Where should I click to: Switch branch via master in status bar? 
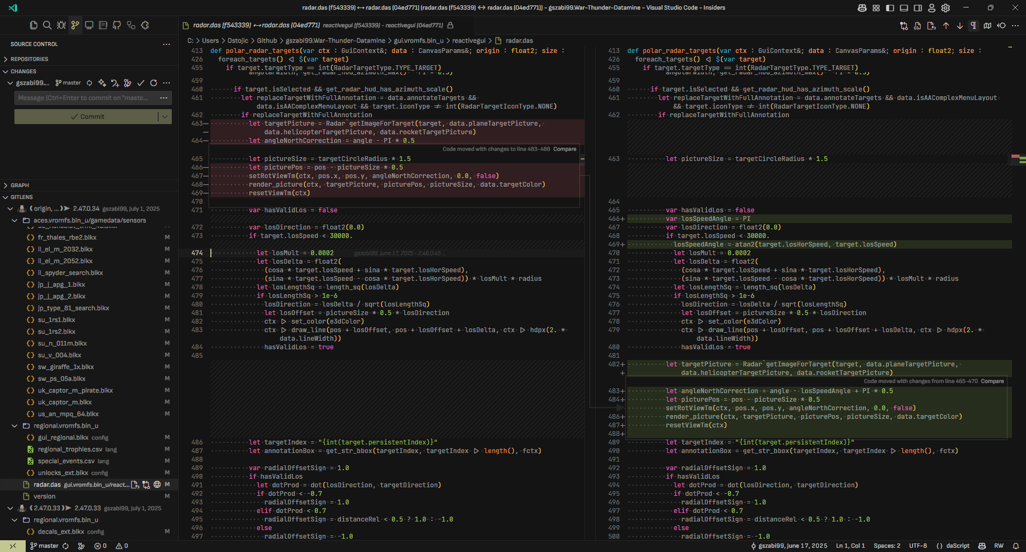pos(44,546)
